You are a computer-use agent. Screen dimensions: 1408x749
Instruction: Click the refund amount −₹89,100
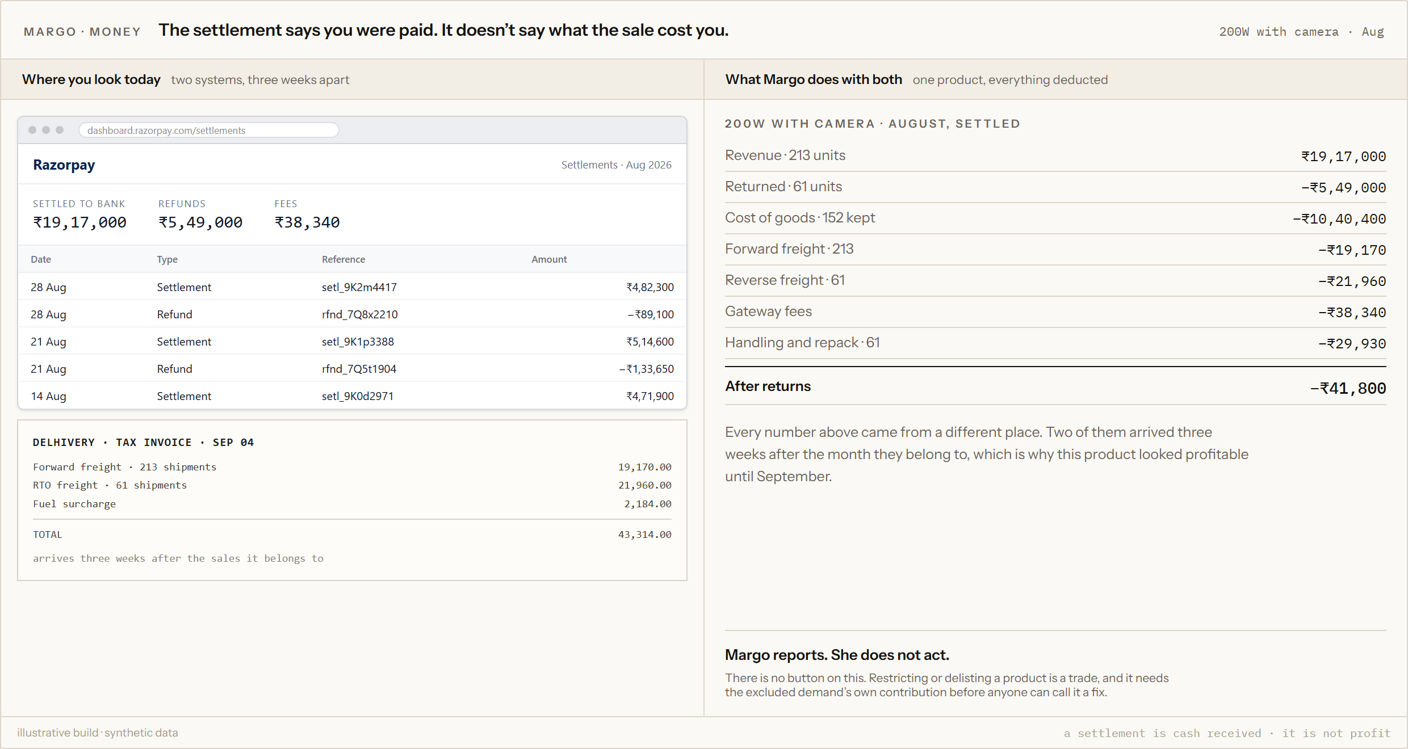[x=651, y=314]
